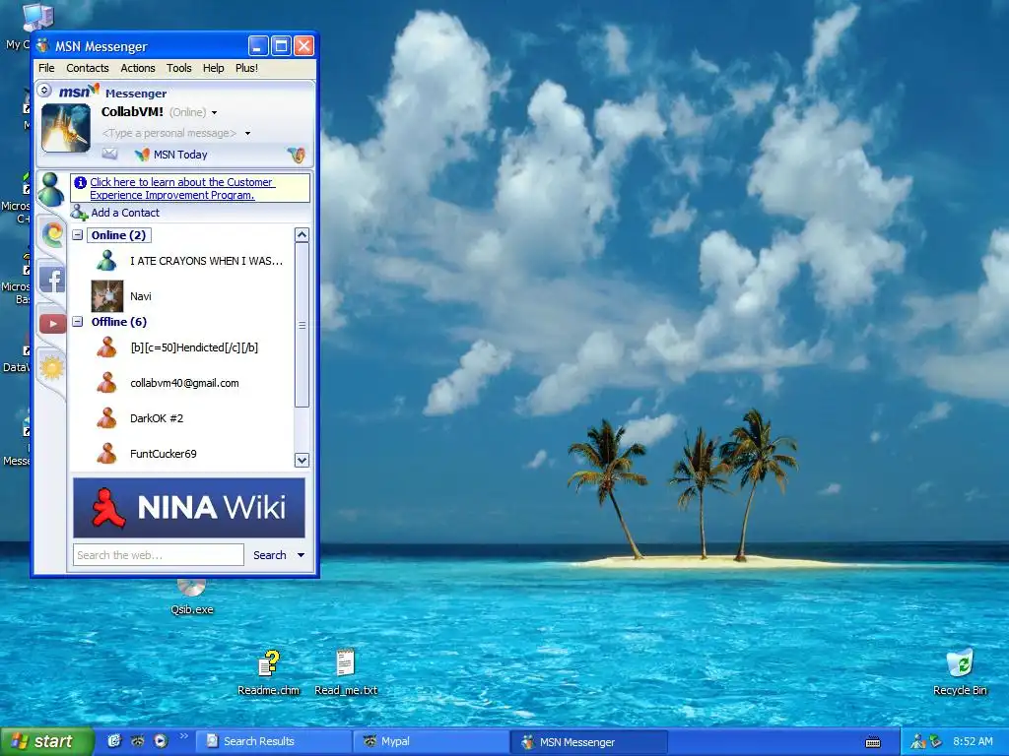This screenshot has width=1009, height=756.
Task: Select the DarkOK #2 contact
Action: [x=157, y=418]
